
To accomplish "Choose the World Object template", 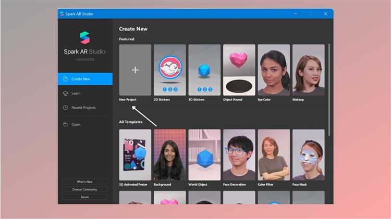I will tap(204, 155).
